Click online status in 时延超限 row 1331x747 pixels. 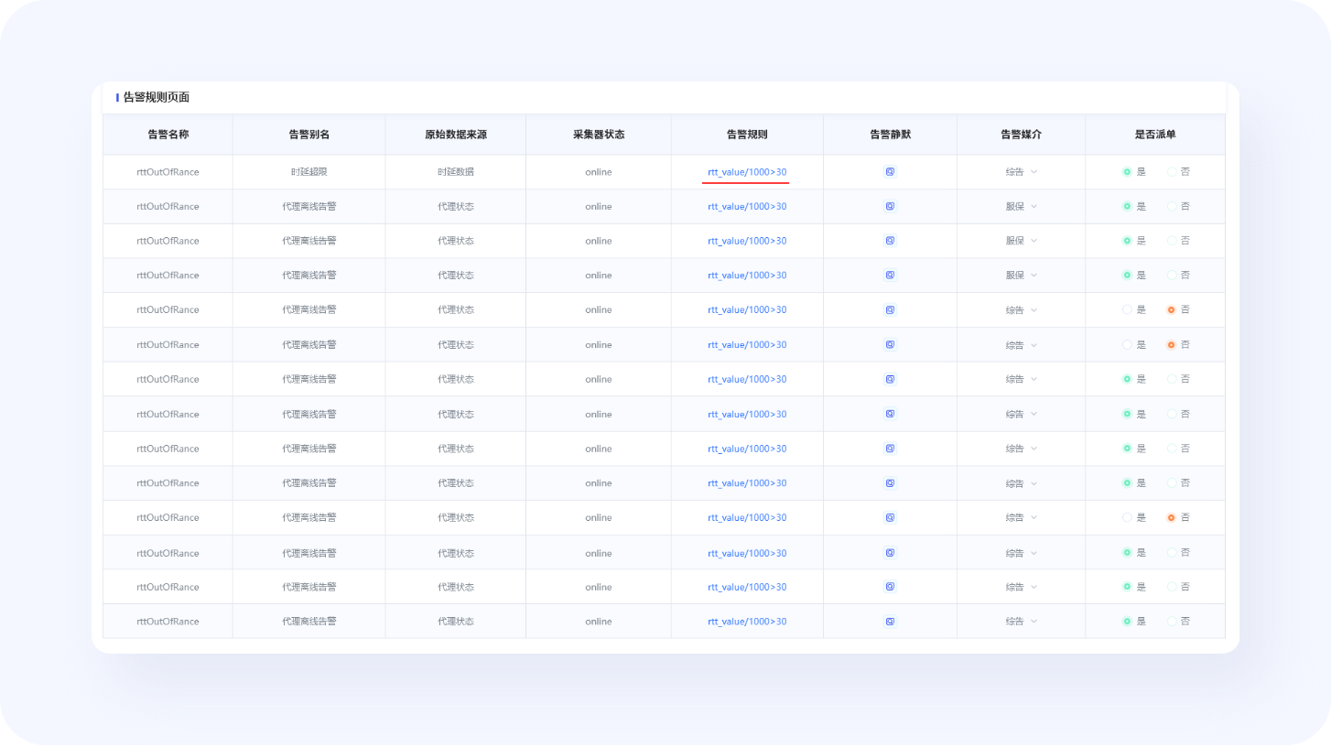(x=599, y=171)
